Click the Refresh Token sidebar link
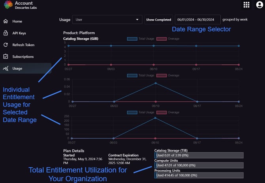 pyautogui.click(x=23, y=45)
